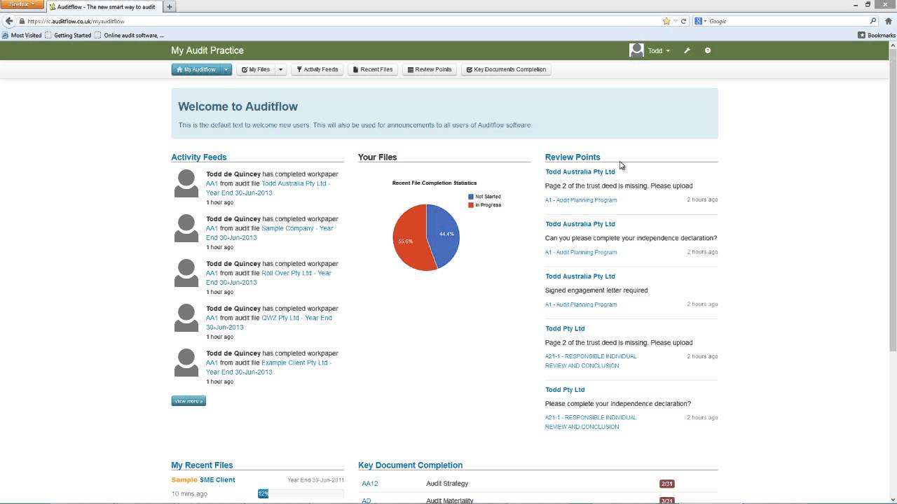
Task: Open A1 link under signed engagement letter
Action: [581, 304]
